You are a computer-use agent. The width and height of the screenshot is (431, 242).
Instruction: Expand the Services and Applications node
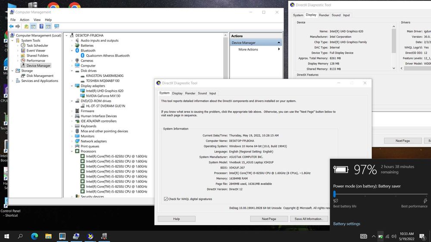[x=12, y=81]
